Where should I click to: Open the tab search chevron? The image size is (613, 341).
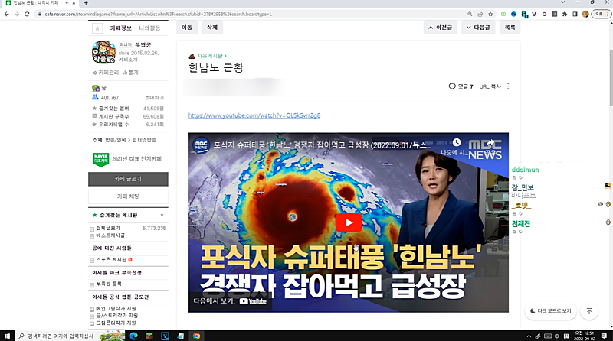562,2
